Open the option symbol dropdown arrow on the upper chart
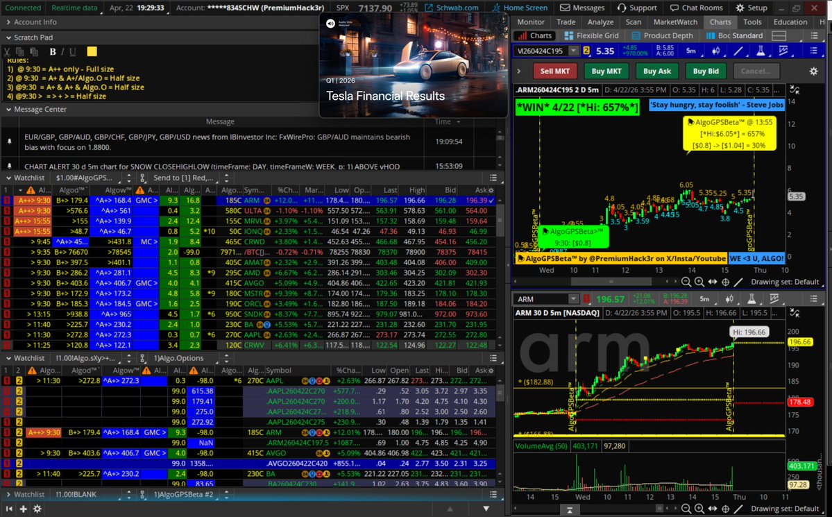The width and height of the screenshot is (832, 517). (x=574, y=51)
